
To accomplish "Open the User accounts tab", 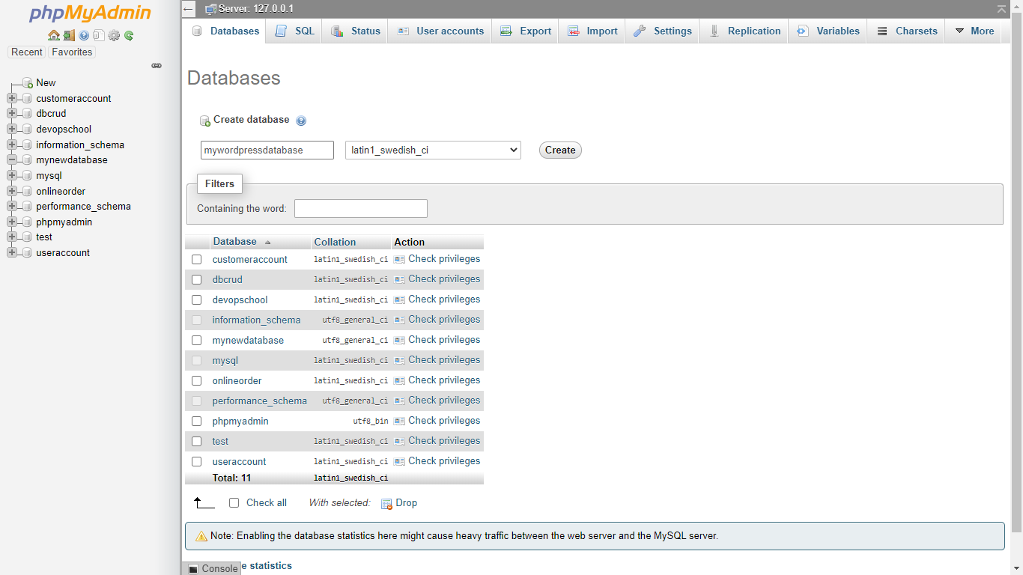I will [x=440, y=31].
